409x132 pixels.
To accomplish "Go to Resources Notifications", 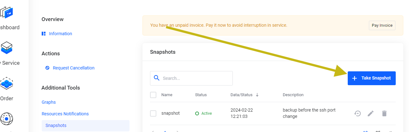I will (x=65, y=114).
